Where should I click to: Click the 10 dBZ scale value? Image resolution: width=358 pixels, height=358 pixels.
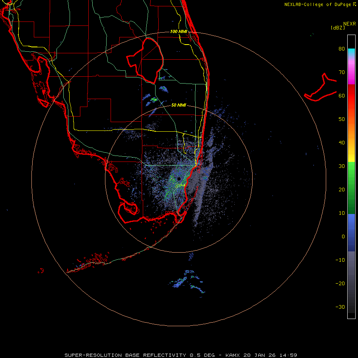[x=342, y=213]
